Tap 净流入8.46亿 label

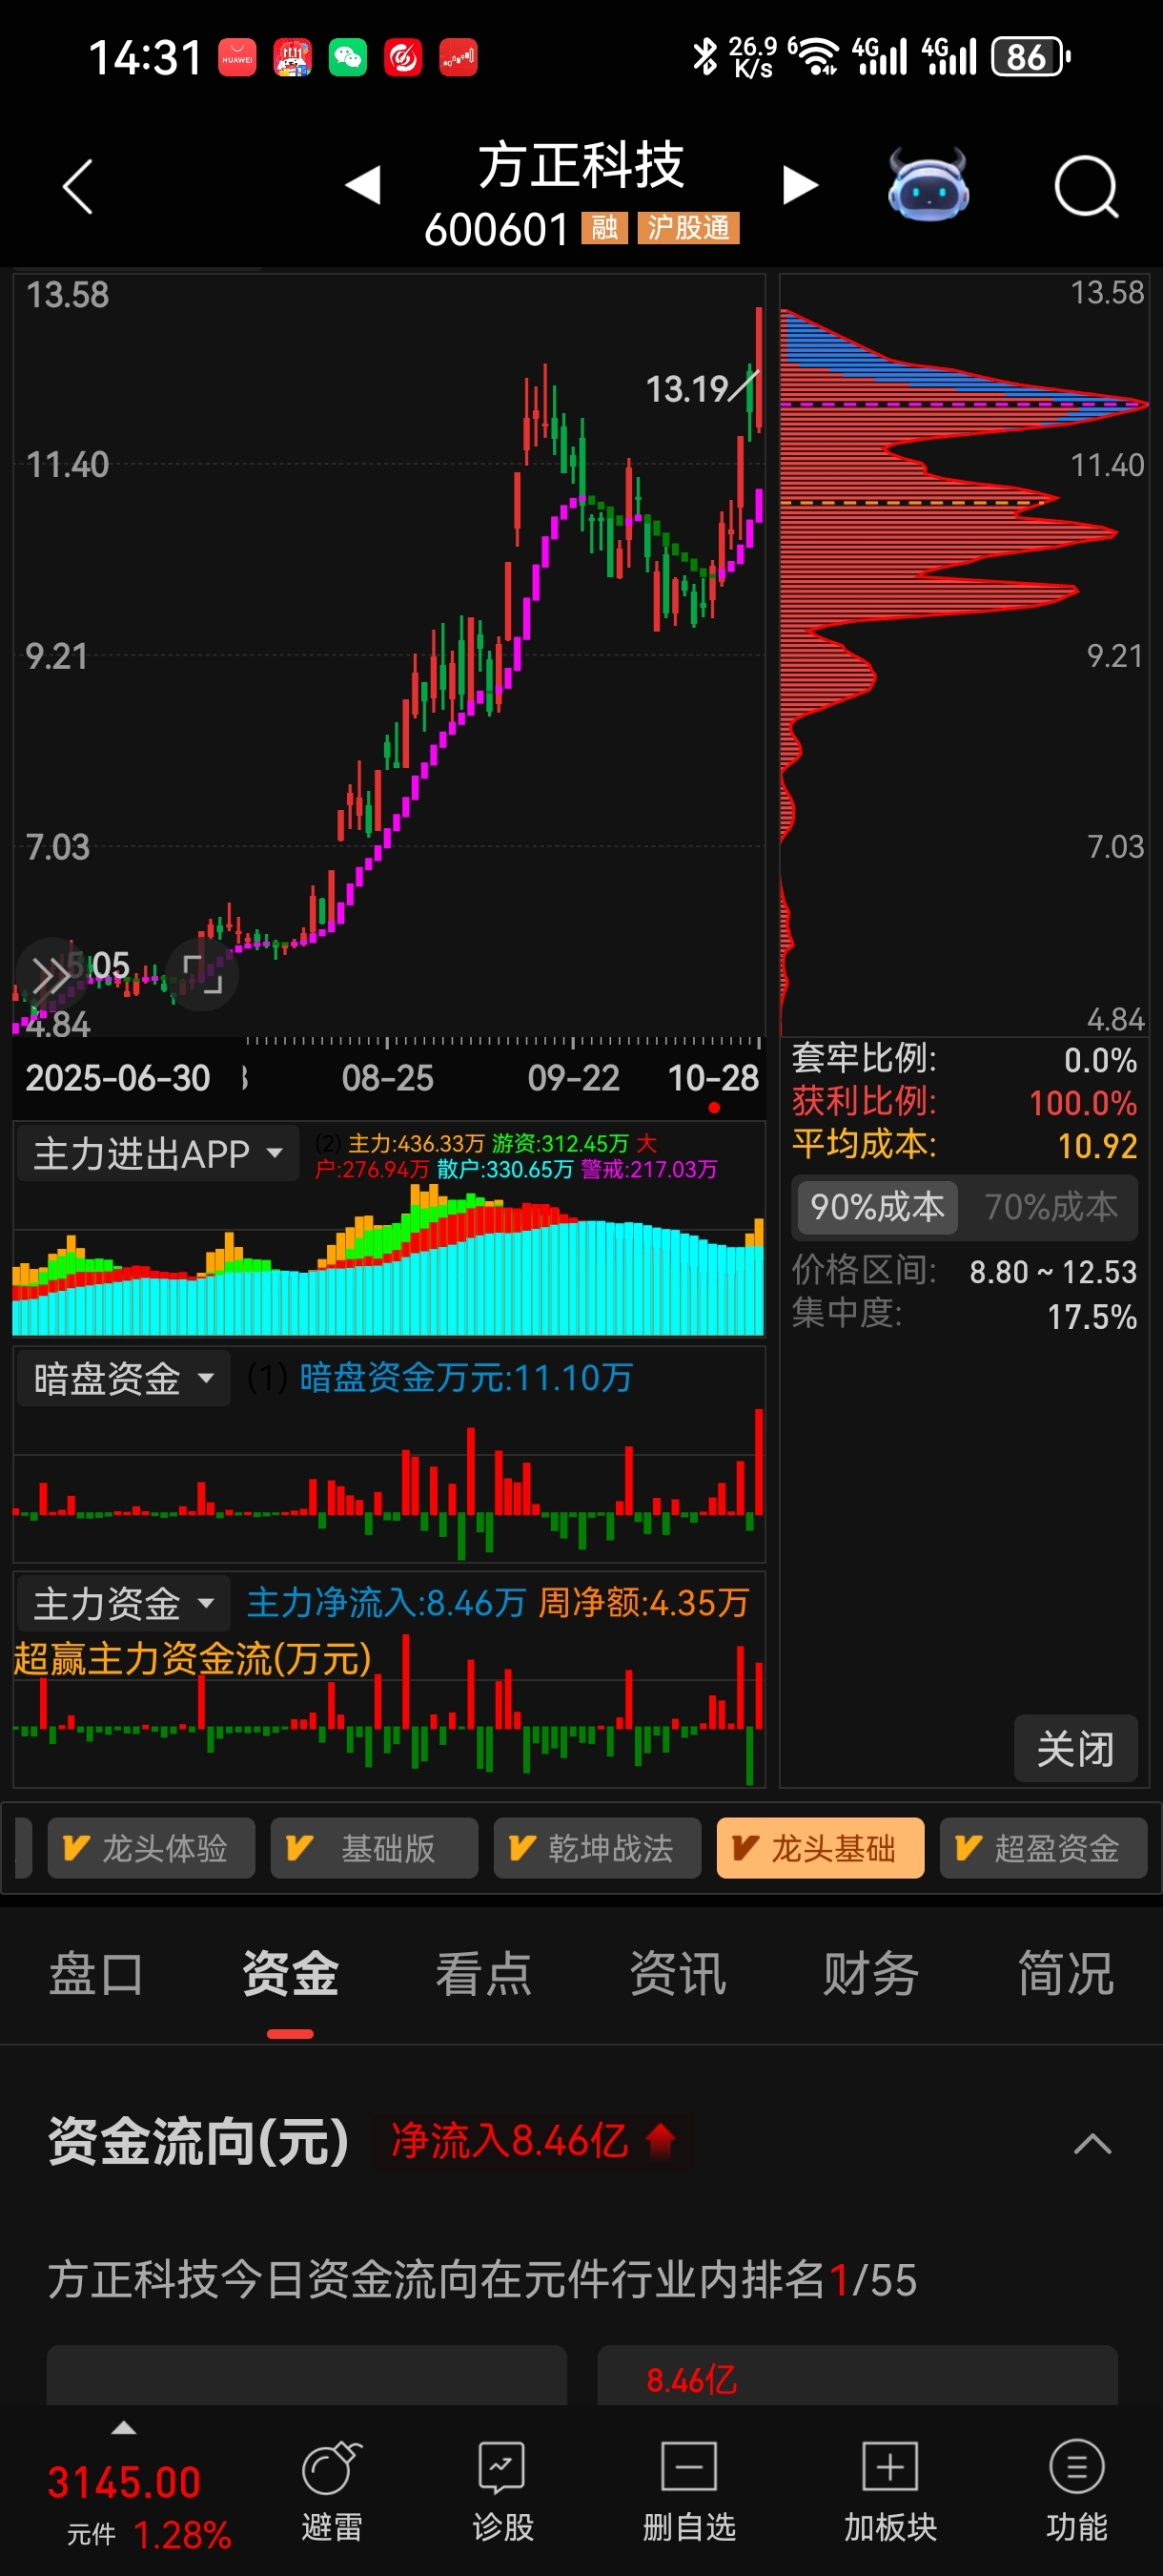510,2141
